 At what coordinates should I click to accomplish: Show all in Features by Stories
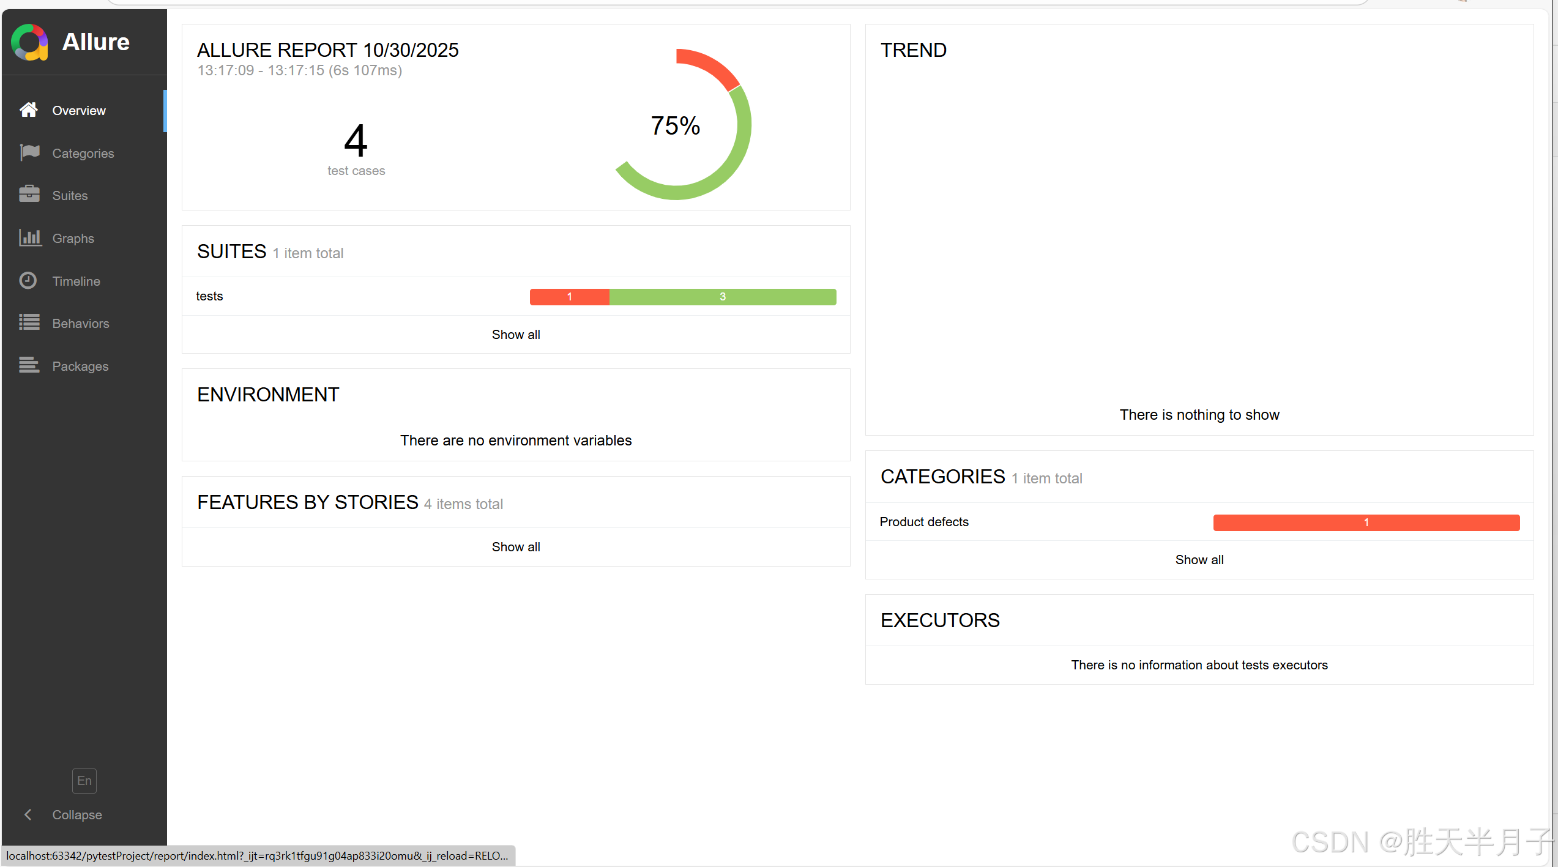(516, 547)
